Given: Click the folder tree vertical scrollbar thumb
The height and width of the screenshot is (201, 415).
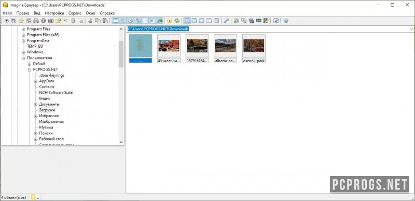Looking at the screenshot, I should click(x=121, y=54).
